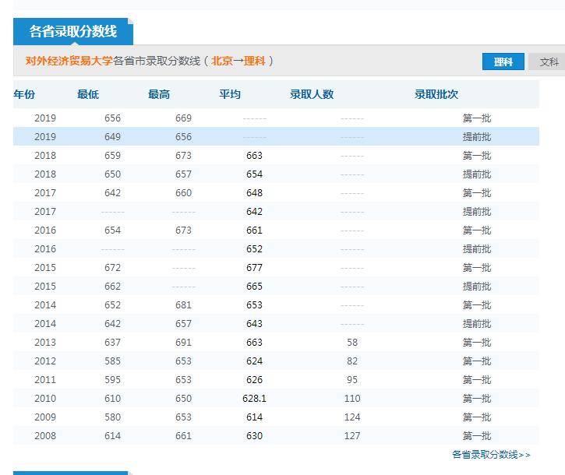Click the 年份 column header
This screenshot has width=565, height=475.
[x=24, y=94]
